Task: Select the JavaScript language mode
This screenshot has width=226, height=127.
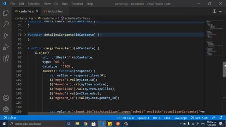Action: [x=180, y=118]
